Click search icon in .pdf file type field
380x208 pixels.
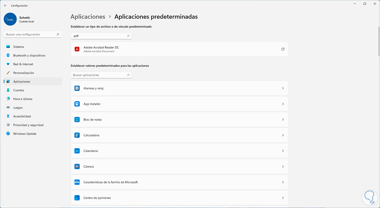(128, 36)
